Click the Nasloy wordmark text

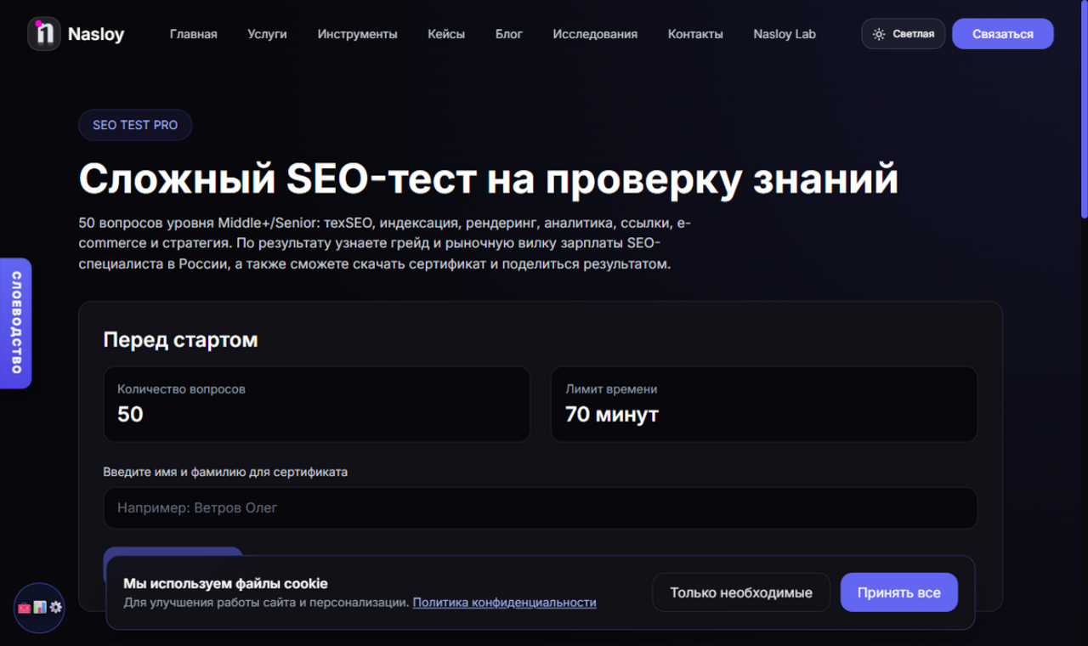96,35
